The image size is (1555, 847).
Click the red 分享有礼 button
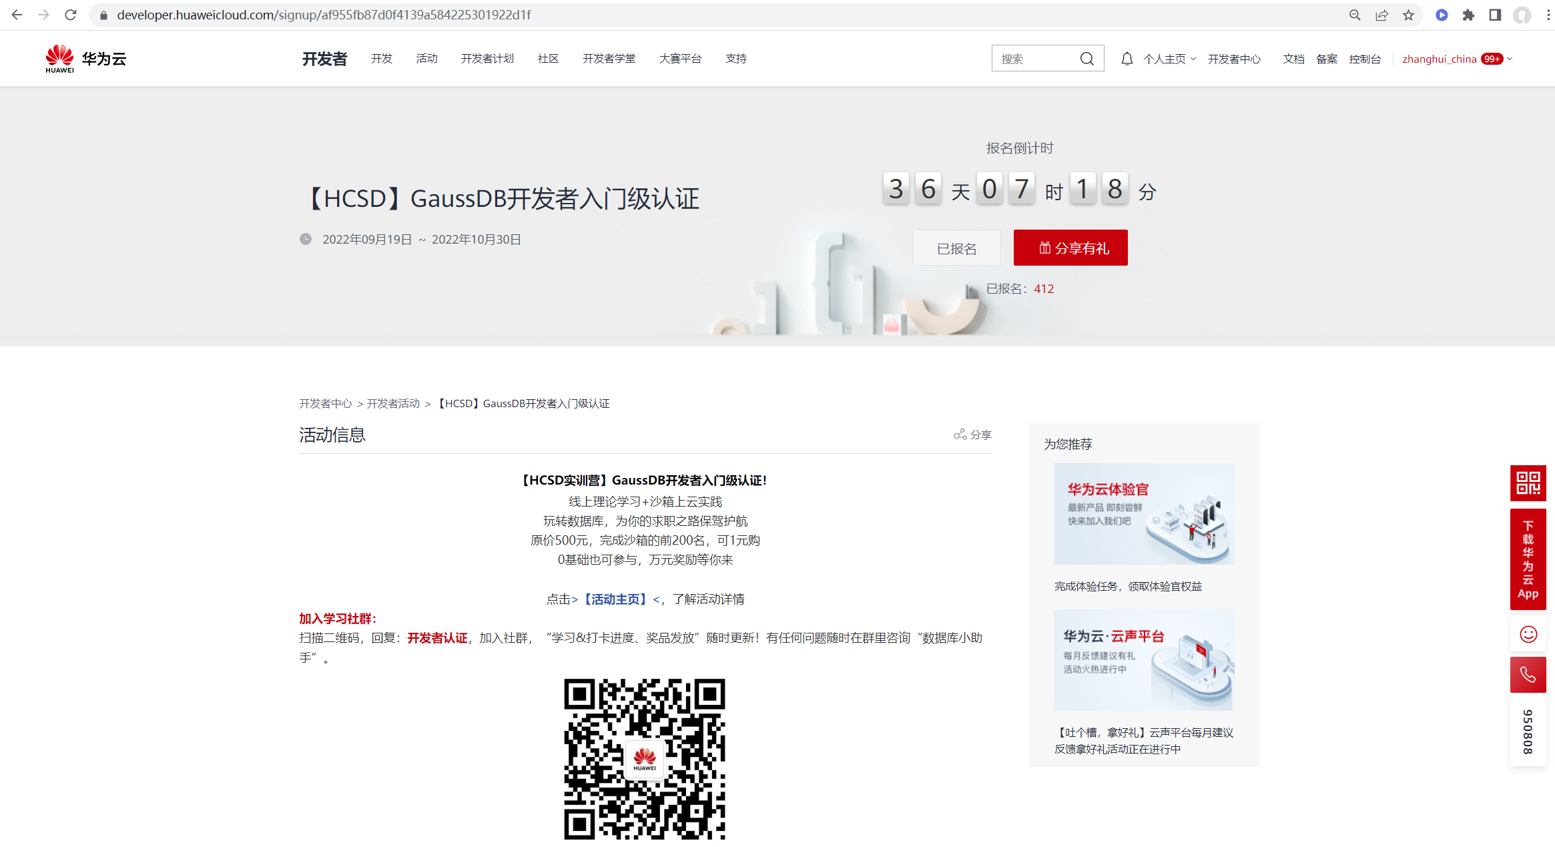click(x=1070, y=248)
